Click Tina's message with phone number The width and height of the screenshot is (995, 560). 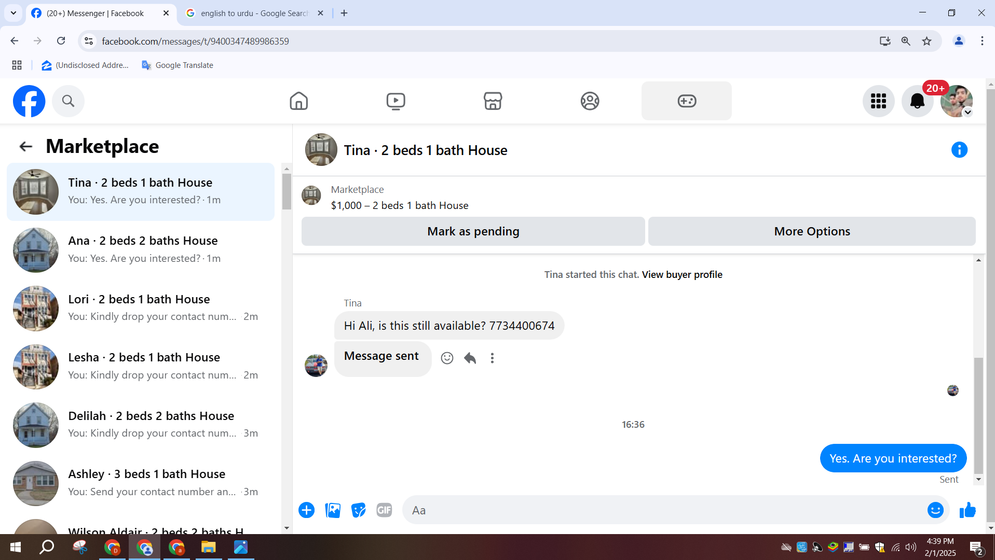449,326
